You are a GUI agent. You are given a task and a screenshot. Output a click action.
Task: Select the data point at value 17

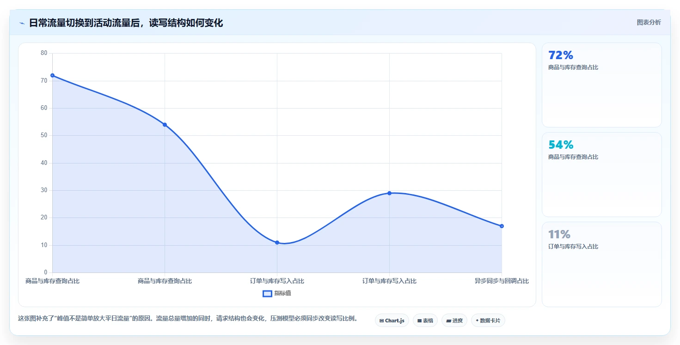tap(502, 226)
